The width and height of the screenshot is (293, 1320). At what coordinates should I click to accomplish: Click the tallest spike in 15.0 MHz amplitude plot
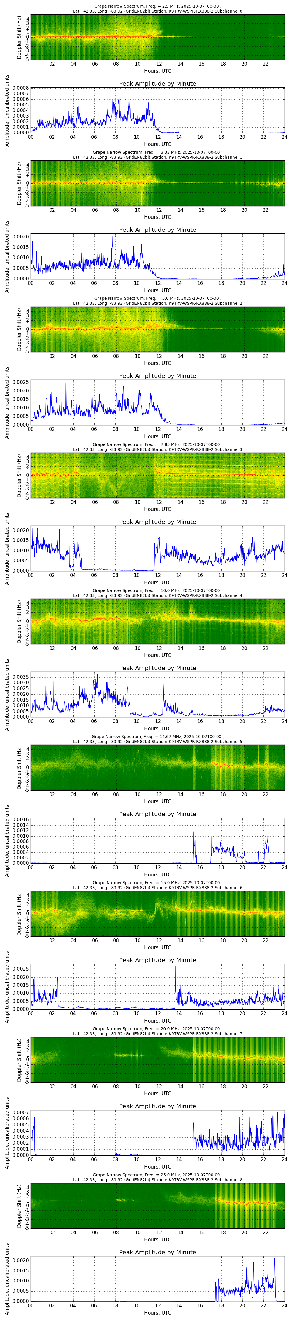(176, 967)
